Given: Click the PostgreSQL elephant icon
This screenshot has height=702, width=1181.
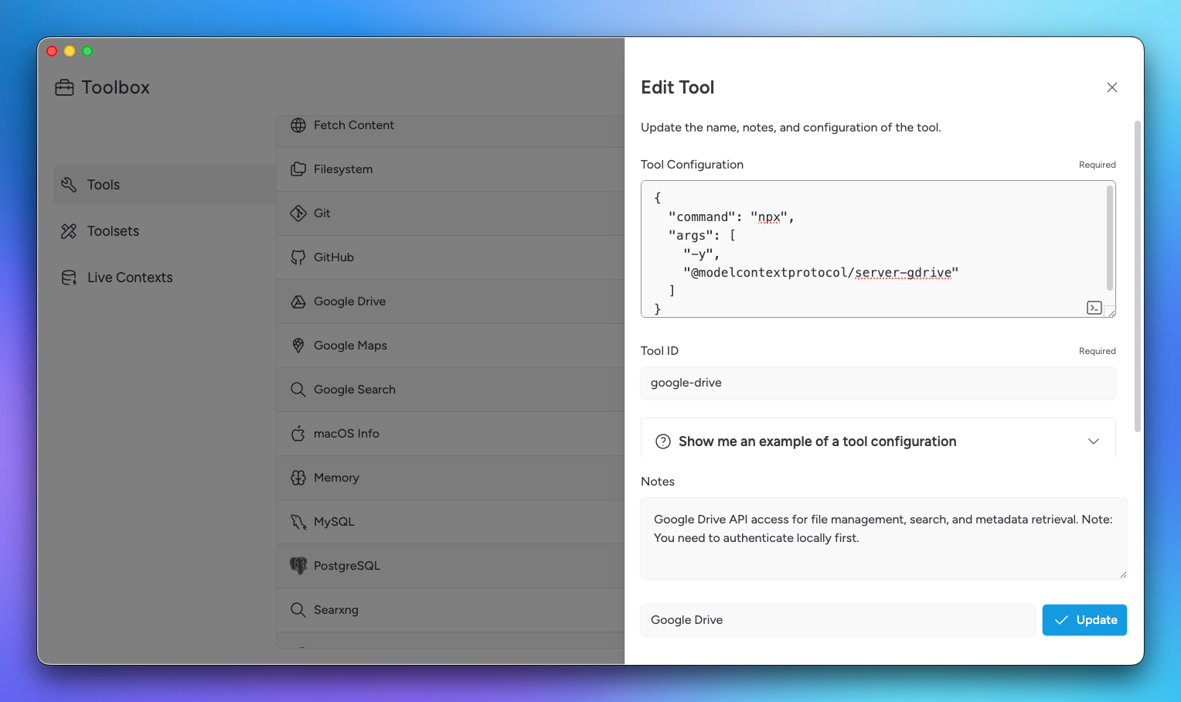Looking at the screenshot, I should click(298, 565).
